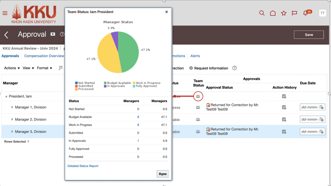
Task: Open the help icon beside Request Information
Action: tap(234, 68)
